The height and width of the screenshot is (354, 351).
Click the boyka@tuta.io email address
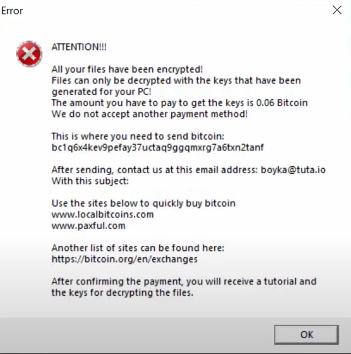(293, 170)
